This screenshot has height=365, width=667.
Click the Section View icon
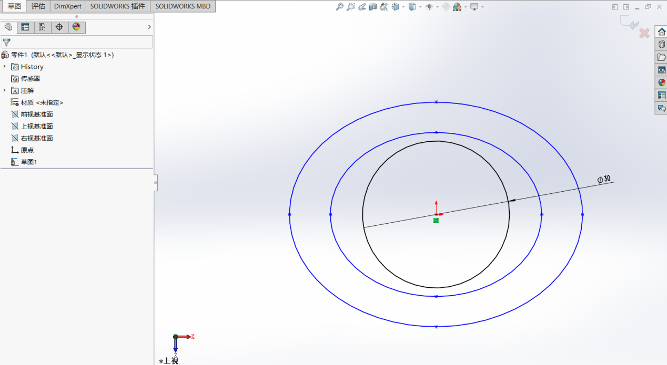click(x=373, y=7)
